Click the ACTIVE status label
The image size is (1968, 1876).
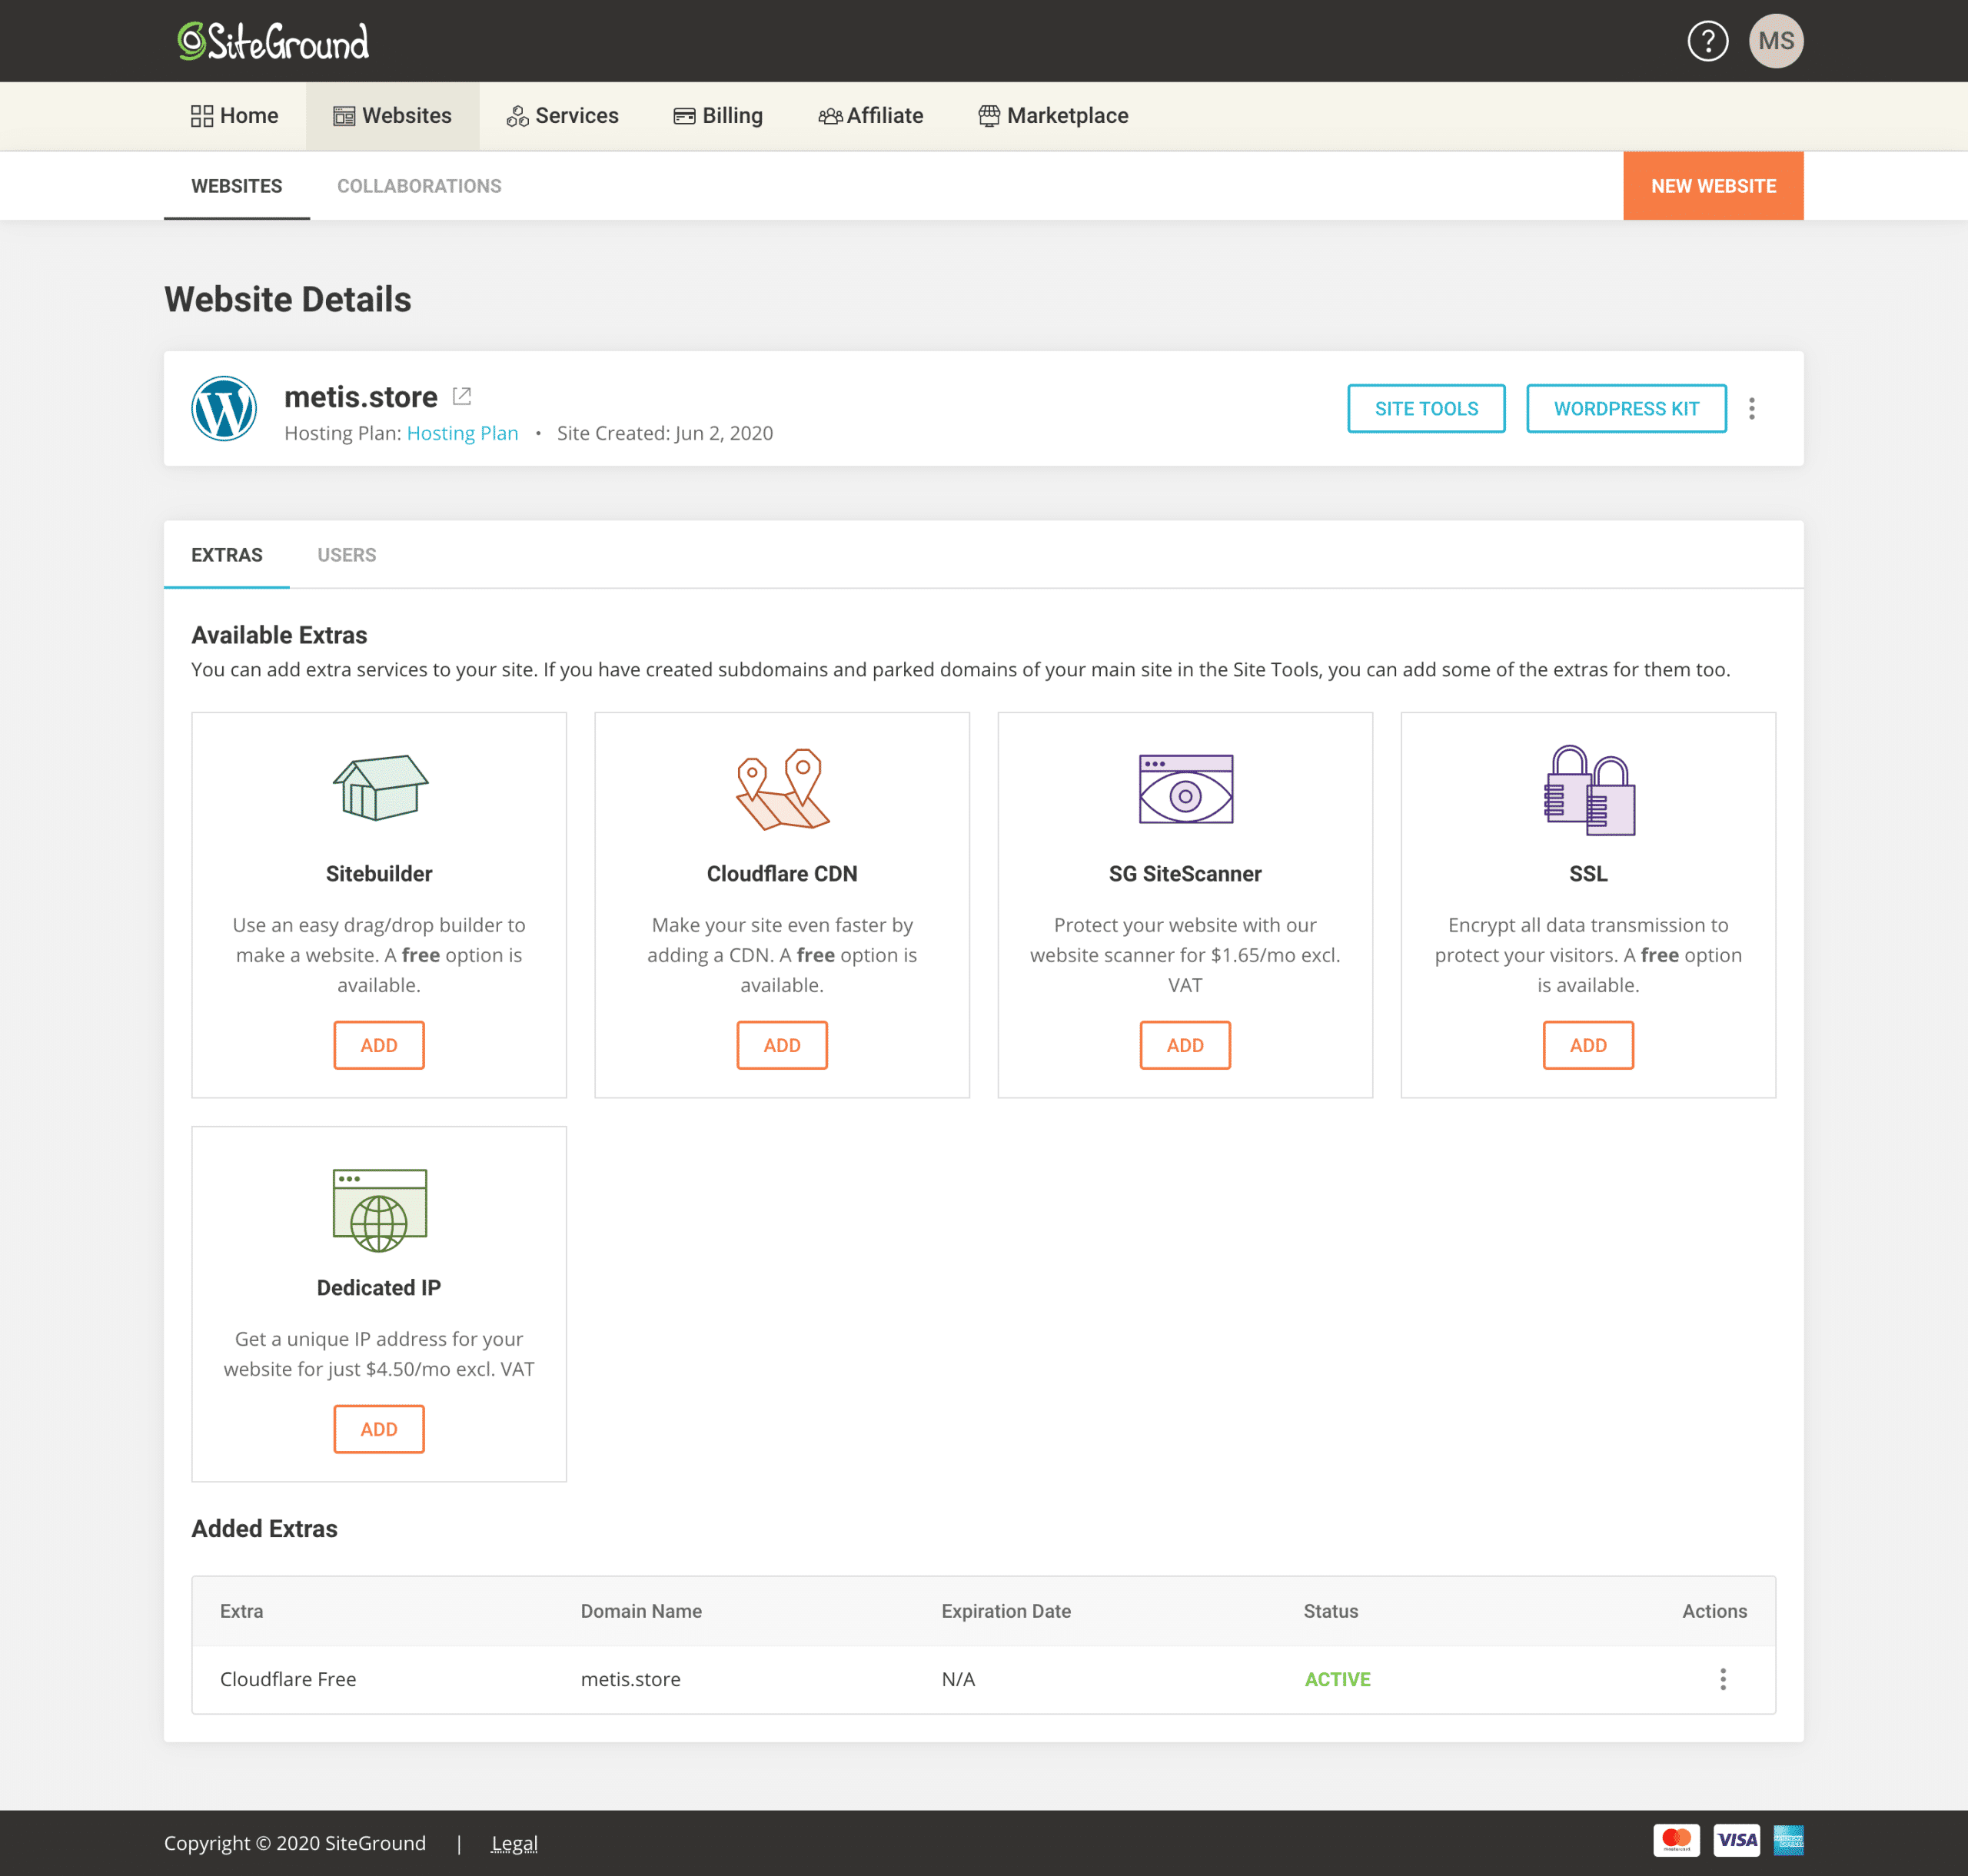1337,1679
